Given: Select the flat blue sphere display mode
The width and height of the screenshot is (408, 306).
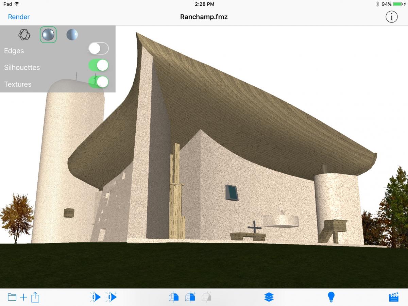Looking at the screenshot, I should pos(72,34).
